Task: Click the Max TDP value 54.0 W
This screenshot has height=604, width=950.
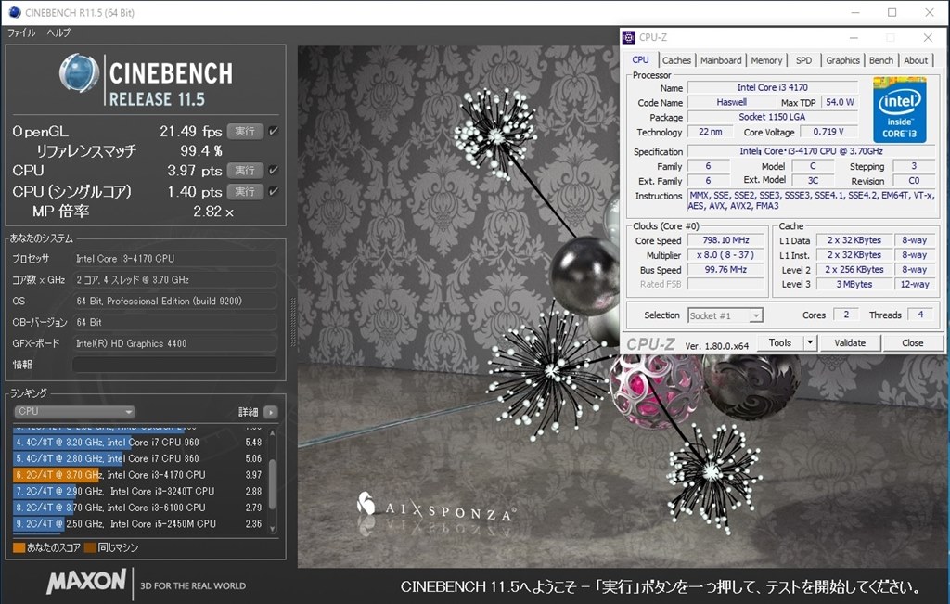Action: coord(840,102)
